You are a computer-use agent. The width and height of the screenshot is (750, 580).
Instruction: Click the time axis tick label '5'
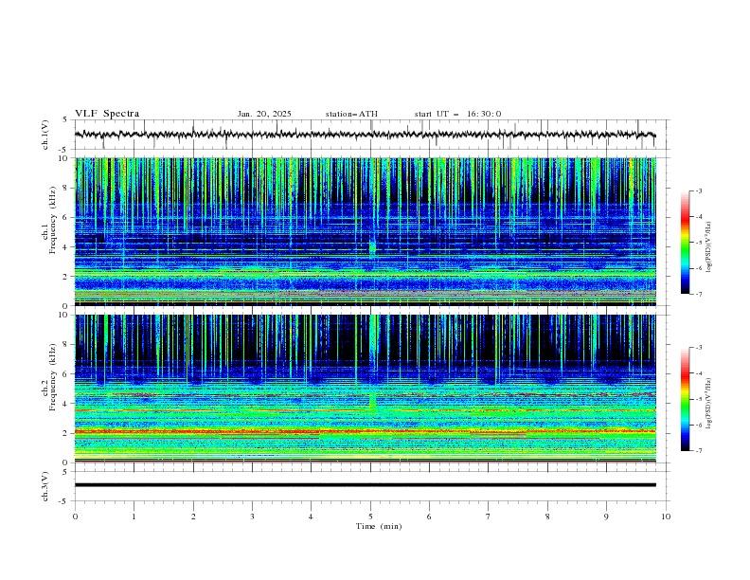(370, 517)
